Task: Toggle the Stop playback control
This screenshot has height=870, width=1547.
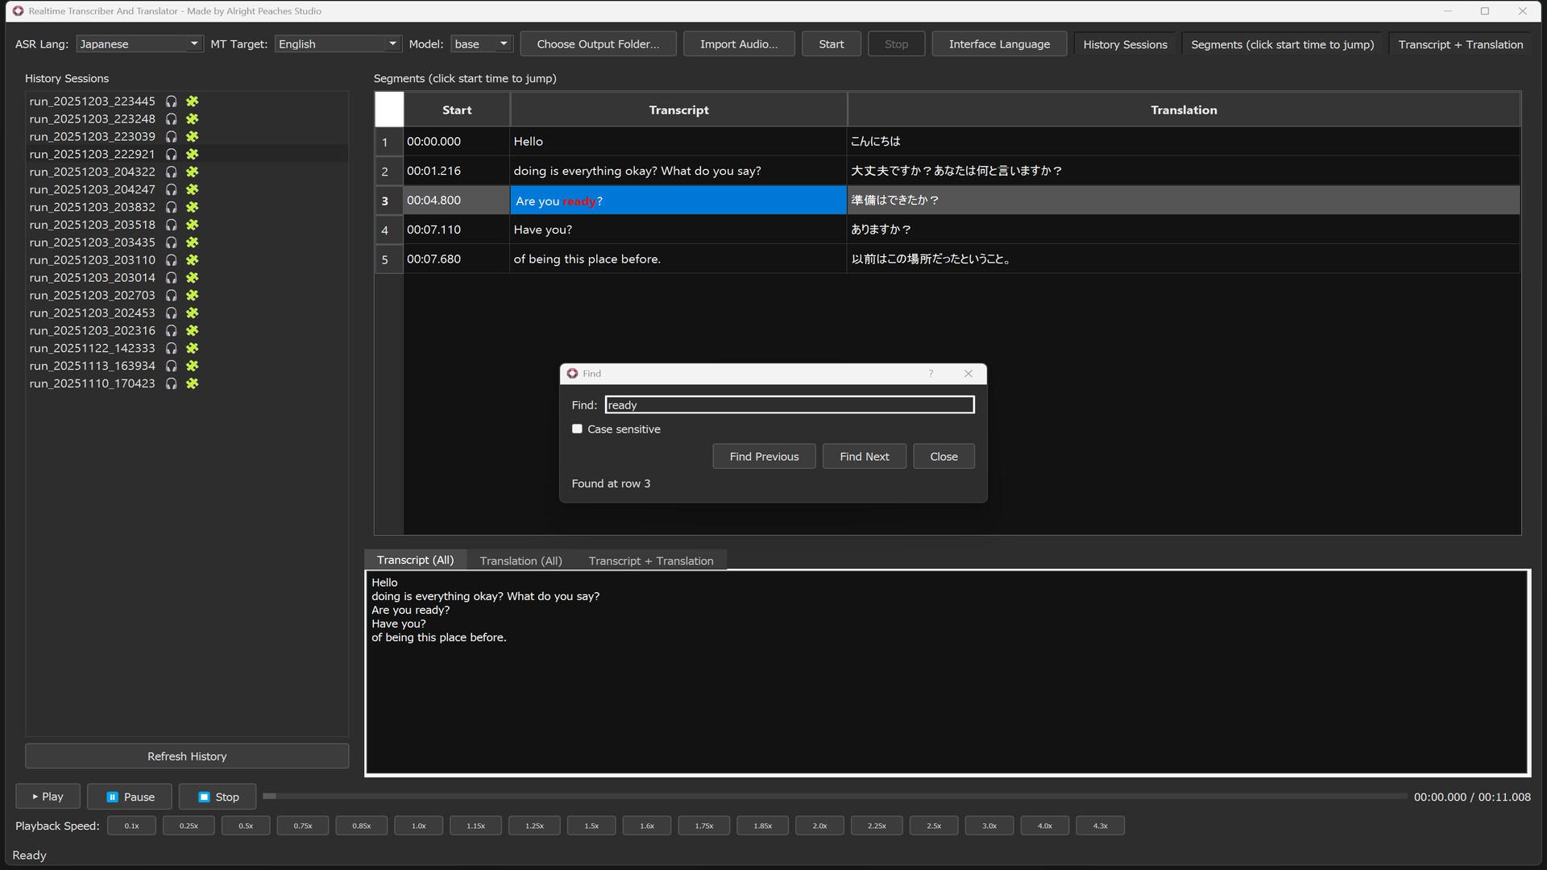Action: click(x=217, y=796)
